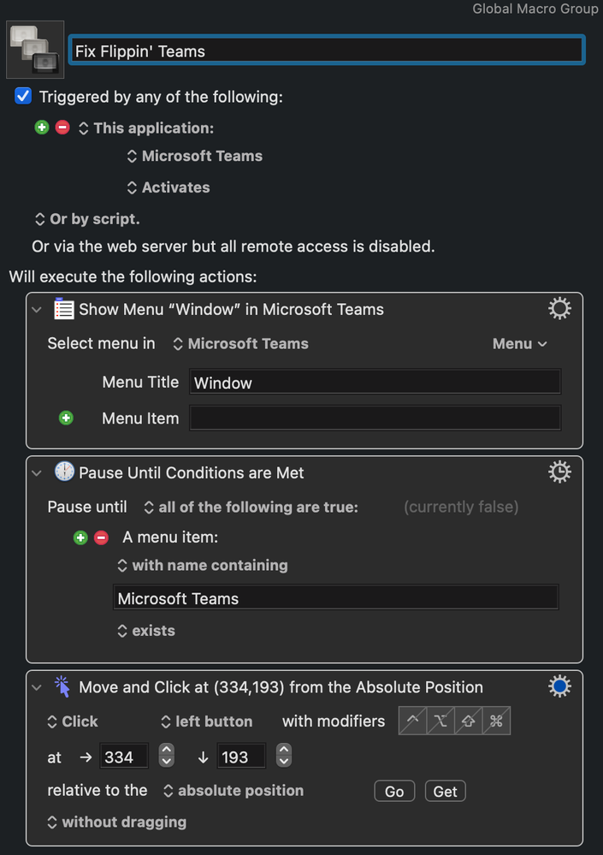The height and width of the screenshot is (855, 603).
Task: Open gear menu for Pause Until action
Action: coord(559,472)
